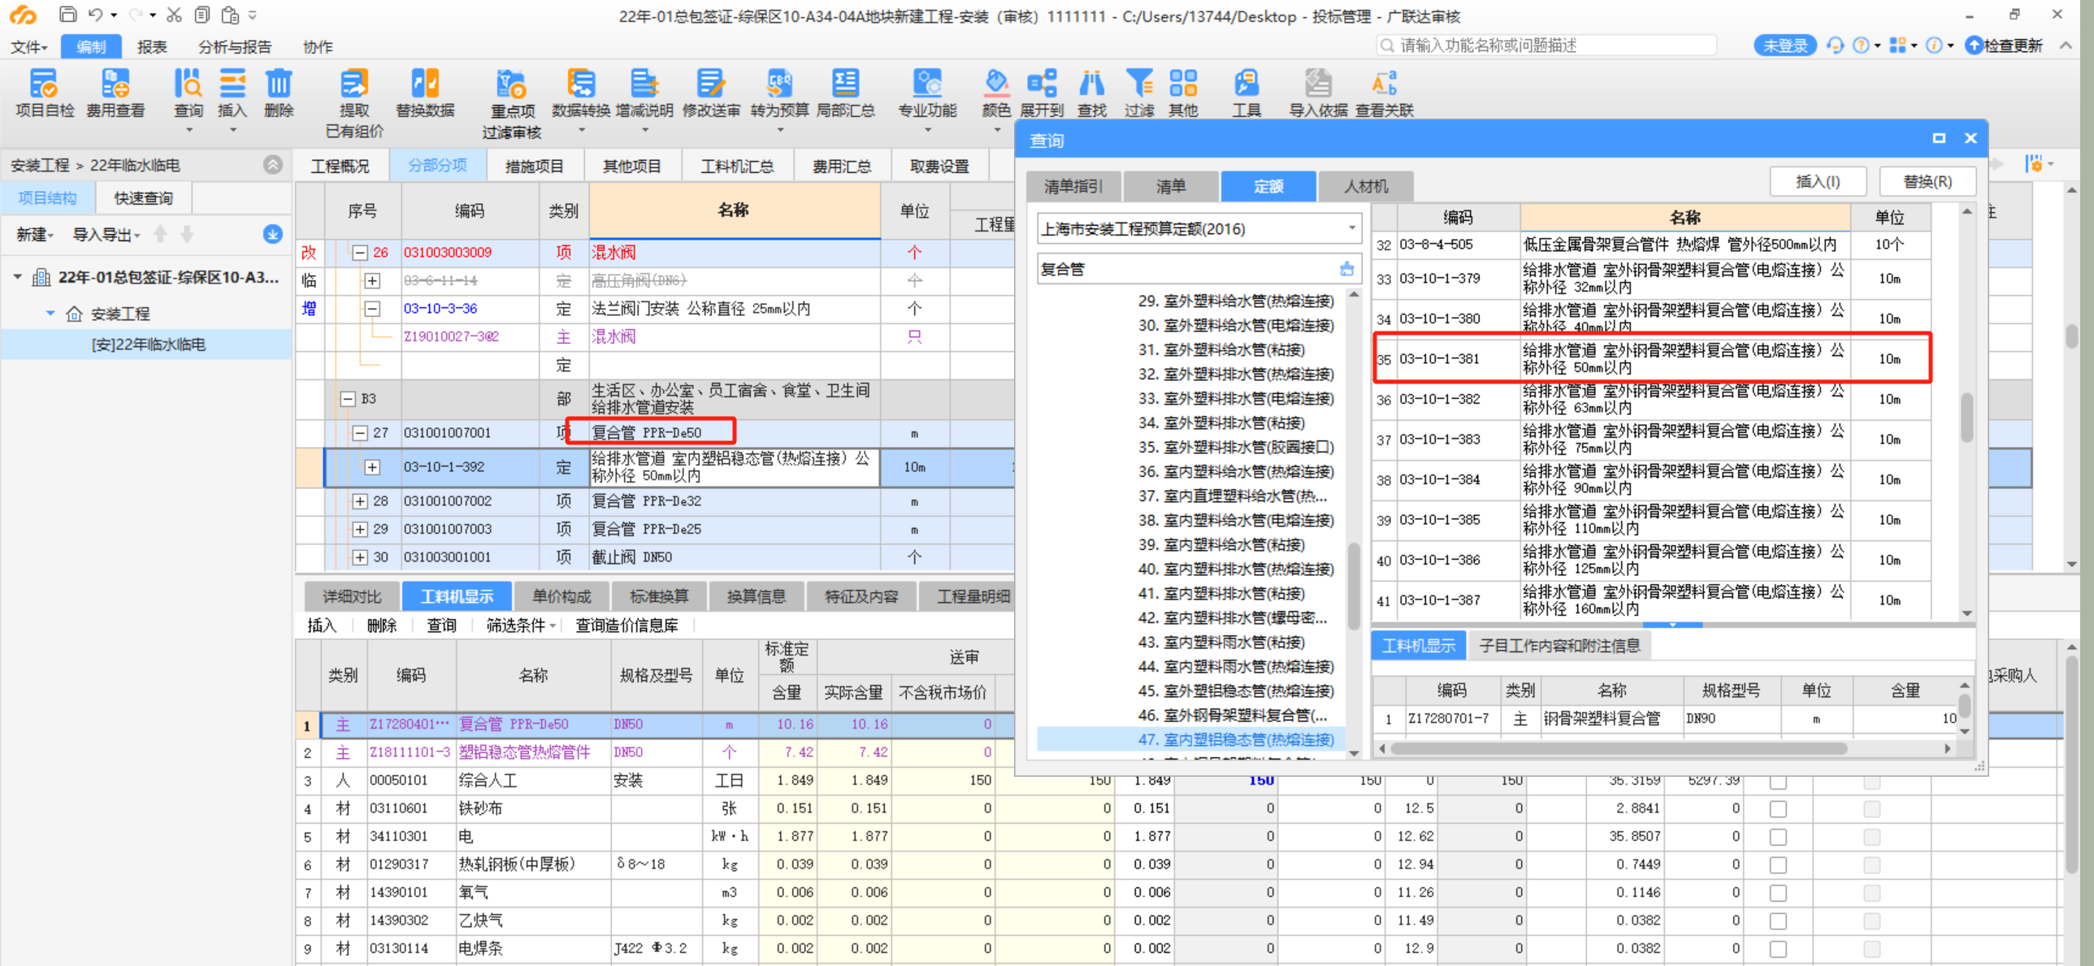
Task: Switch to the 清单 tab in query dialog
Action: [1171, 186]
